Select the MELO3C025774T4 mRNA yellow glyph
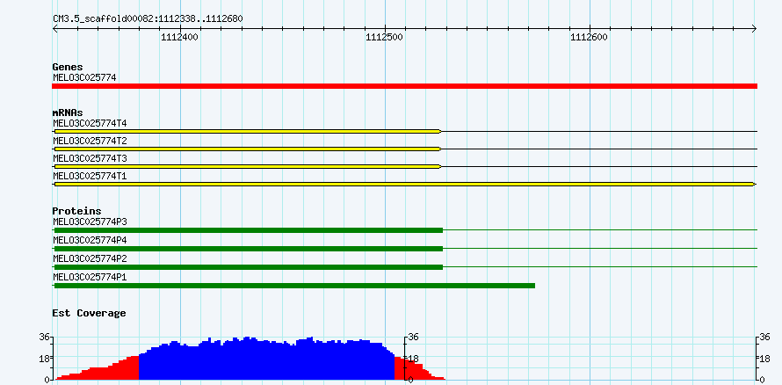Viewport: 782px width, 385px height. [x=248, y=131]
